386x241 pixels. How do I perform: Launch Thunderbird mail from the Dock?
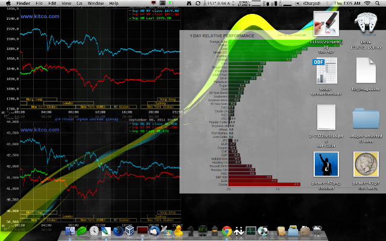(x=154, y=231)
